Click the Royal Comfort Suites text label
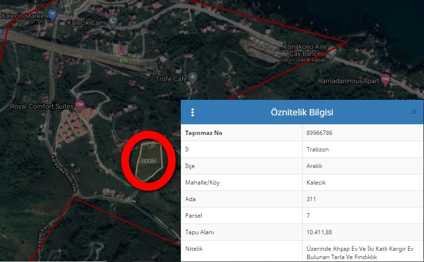The width and height of the screenshot is (424, 262). pyautogui.click(x=41, y=106)
